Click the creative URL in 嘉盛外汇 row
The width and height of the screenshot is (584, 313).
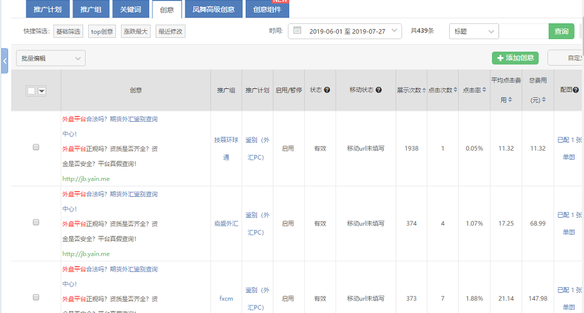click(x=86, y=254)
